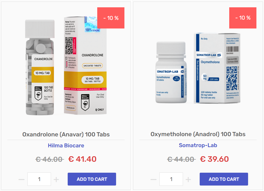The width and height of the screenshot is (264, 191).
Task: Click the discounted price € 39.60
Action: 214,159
